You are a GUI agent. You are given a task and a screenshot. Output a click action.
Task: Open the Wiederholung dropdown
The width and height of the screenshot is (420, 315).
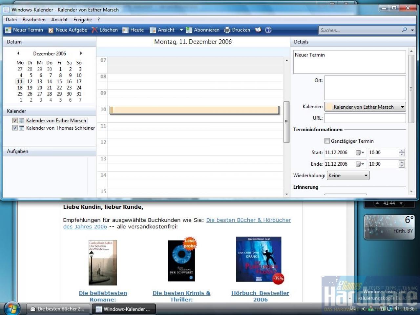pyautogui.click(x=348, y=176)
